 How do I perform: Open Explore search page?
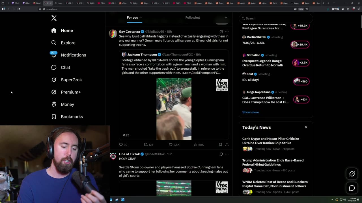[63, 43]
